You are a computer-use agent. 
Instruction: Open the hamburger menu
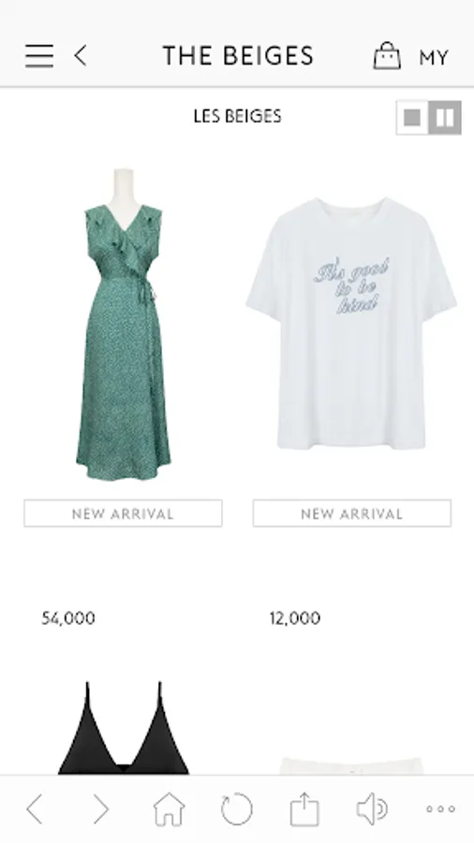tap(39, 56)
